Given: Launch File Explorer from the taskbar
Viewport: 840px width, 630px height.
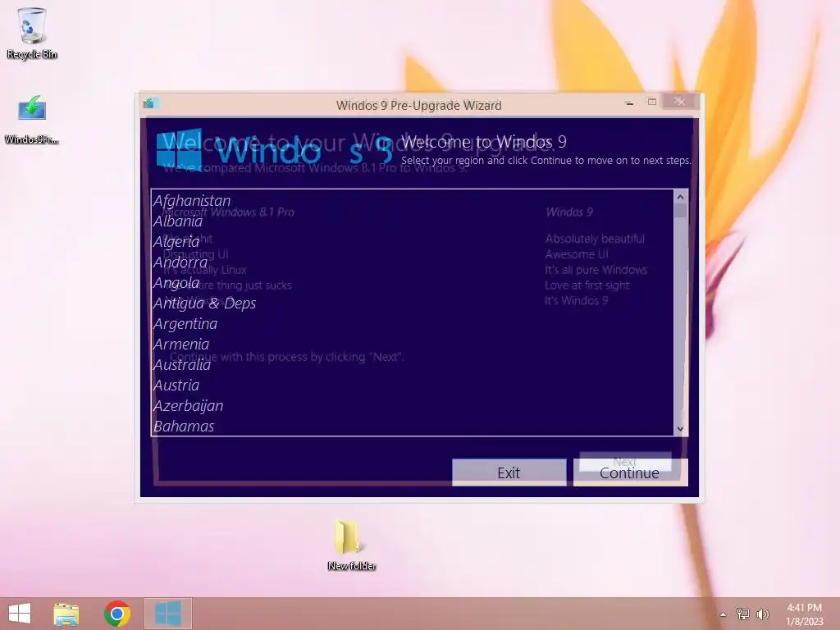Looking at the screenshot, I should (x=66, y=614).
